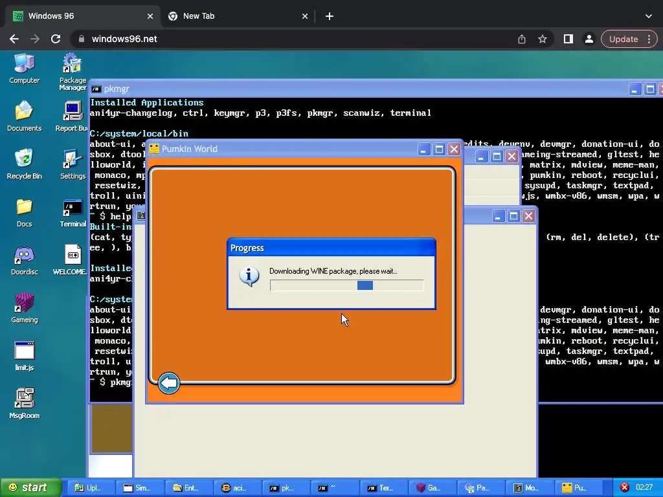
Task: Launch the Doordisc desktop icon
Action: [24, 260]
